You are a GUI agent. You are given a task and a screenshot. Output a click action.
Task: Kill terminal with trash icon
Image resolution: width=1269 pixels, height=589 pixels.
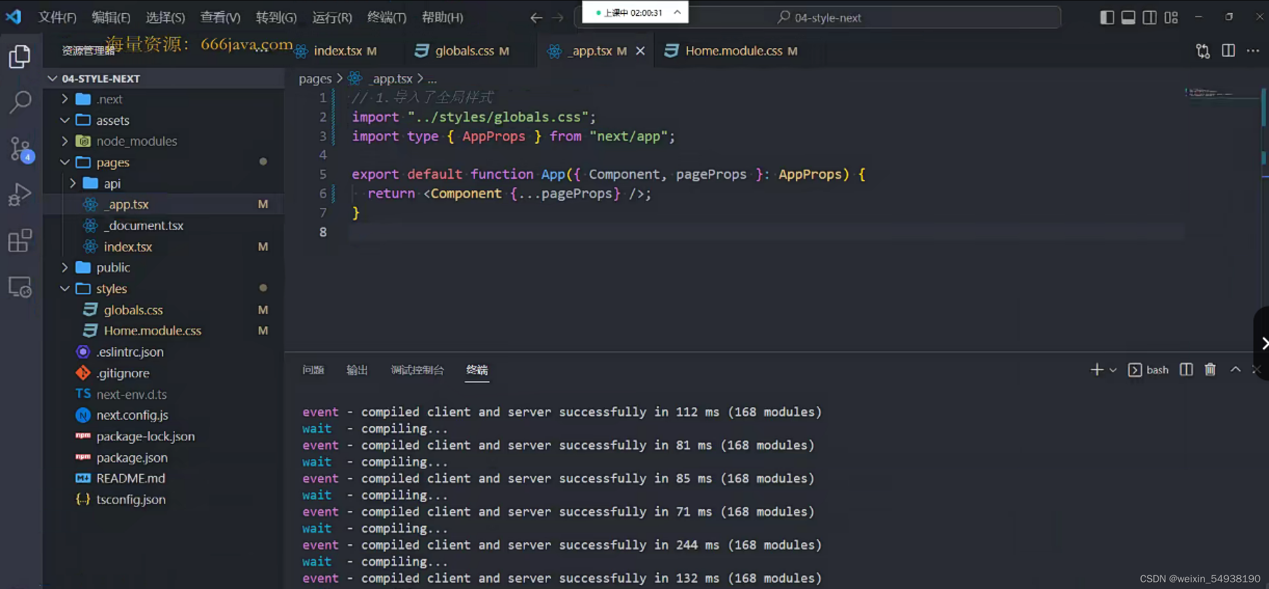tap(1210, 369)
